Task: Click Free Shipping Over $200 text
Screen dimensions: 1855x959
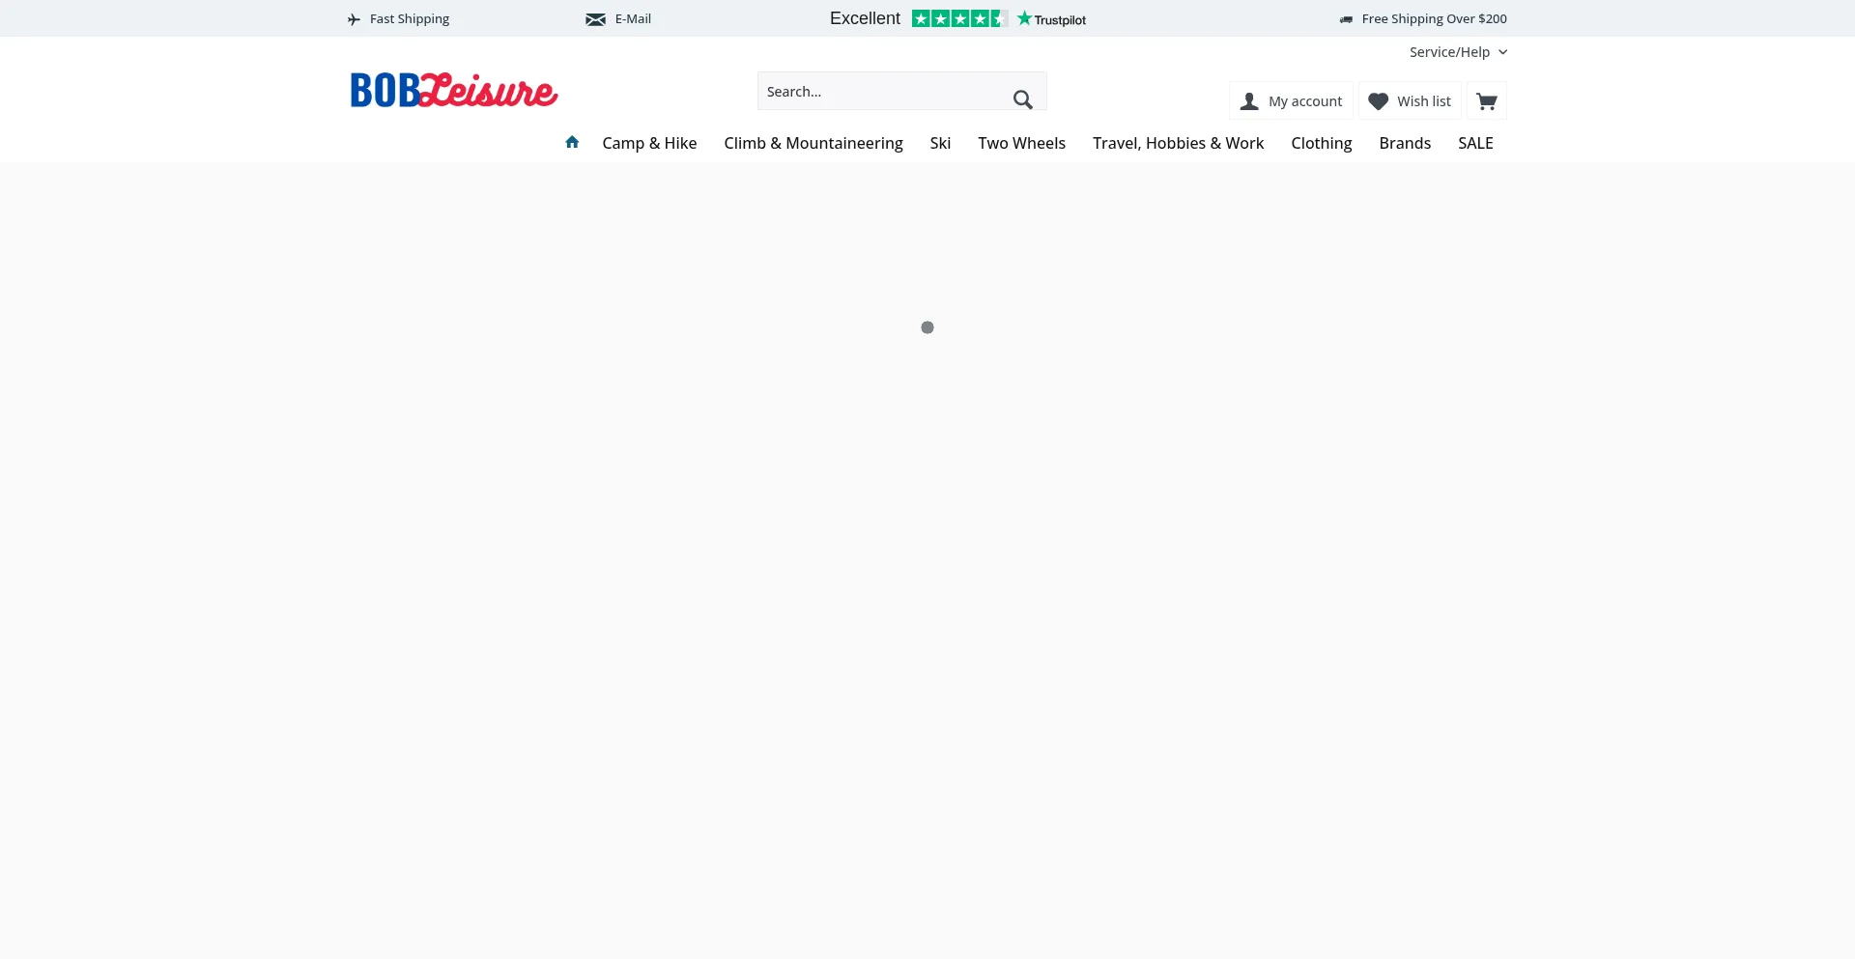Action: (x=1434, y=19)
